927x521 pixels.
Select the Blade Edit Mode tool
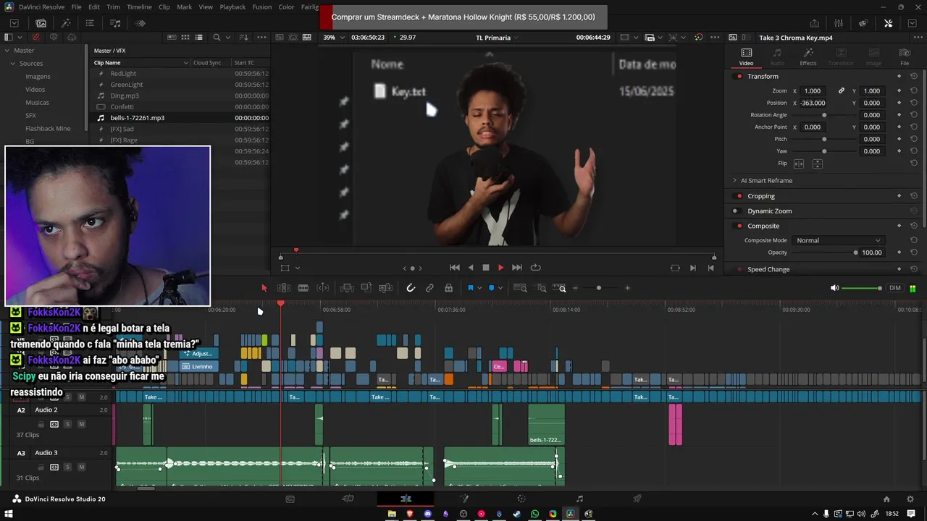pyautogui.click(x=303, y=288)
